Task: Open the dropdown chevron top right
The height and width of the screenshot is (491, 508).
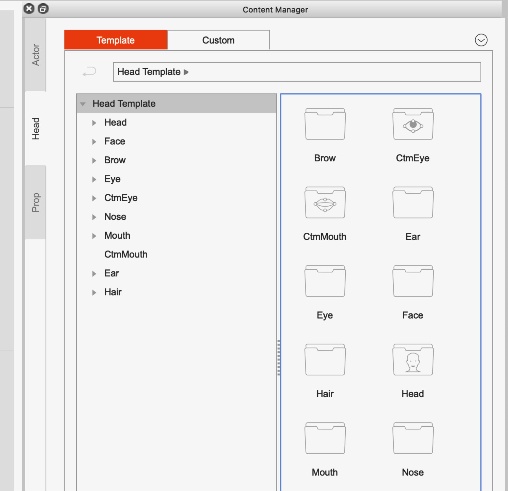Action: coord(481,40)
